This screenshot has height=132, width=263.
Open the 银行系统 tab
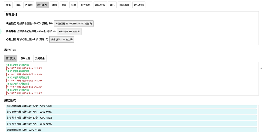point(85,5)
